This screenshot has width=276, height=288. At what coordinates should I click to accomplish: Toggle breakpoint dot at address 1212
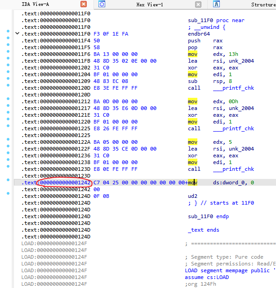[8, 99]
